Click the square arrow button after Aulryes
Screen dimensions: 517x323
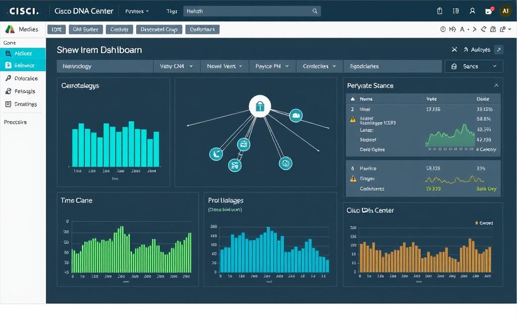click(x=499, y=49)
